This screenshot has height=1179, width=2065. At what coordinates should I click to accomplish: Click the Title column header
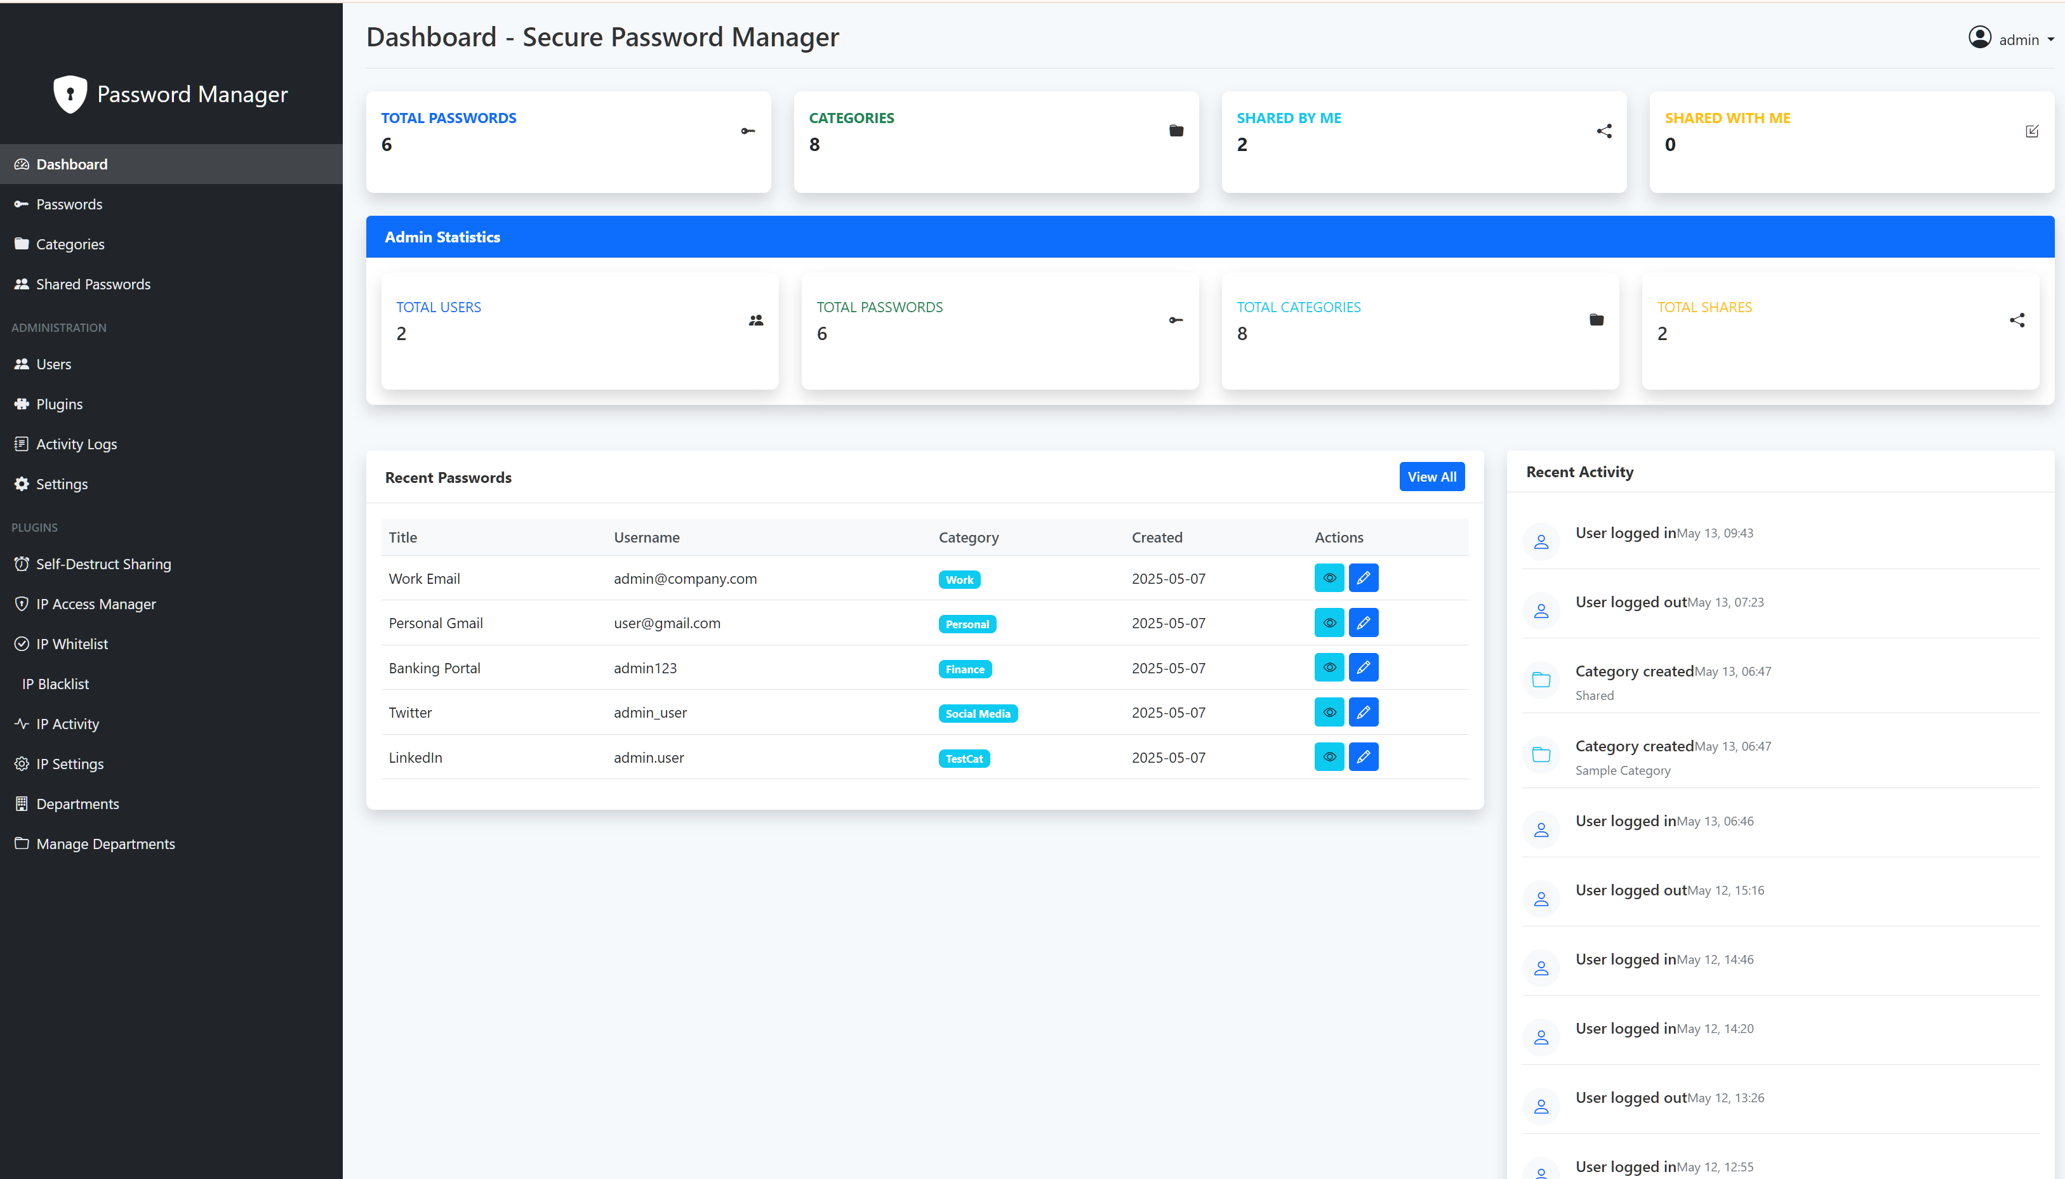tap(402, 537)
